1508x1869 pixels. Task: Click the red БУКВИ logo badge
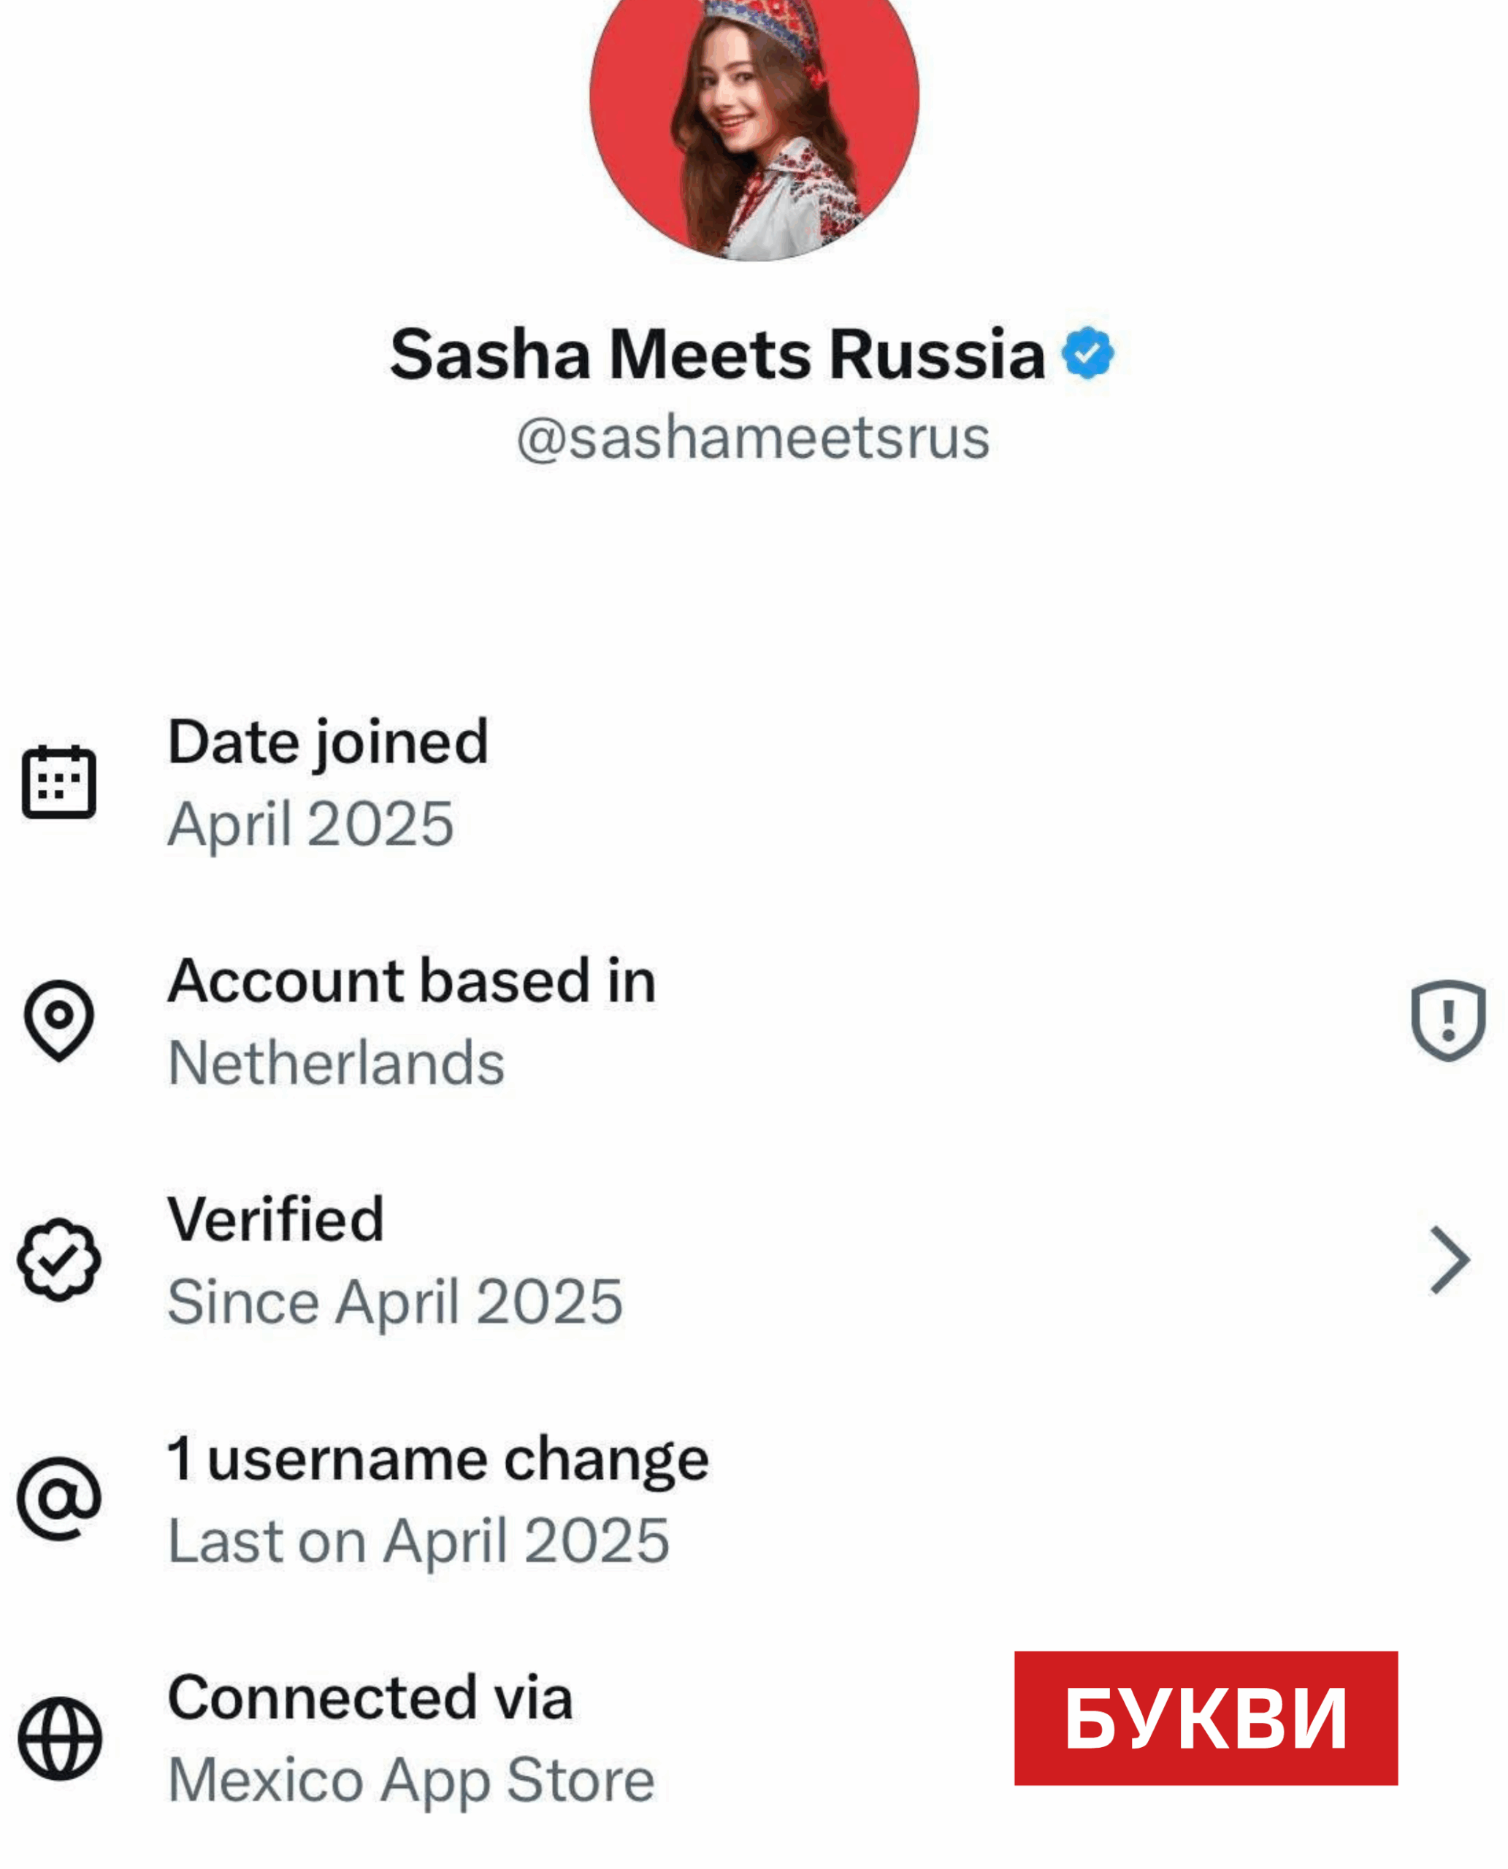(x=1206, y=1718)
